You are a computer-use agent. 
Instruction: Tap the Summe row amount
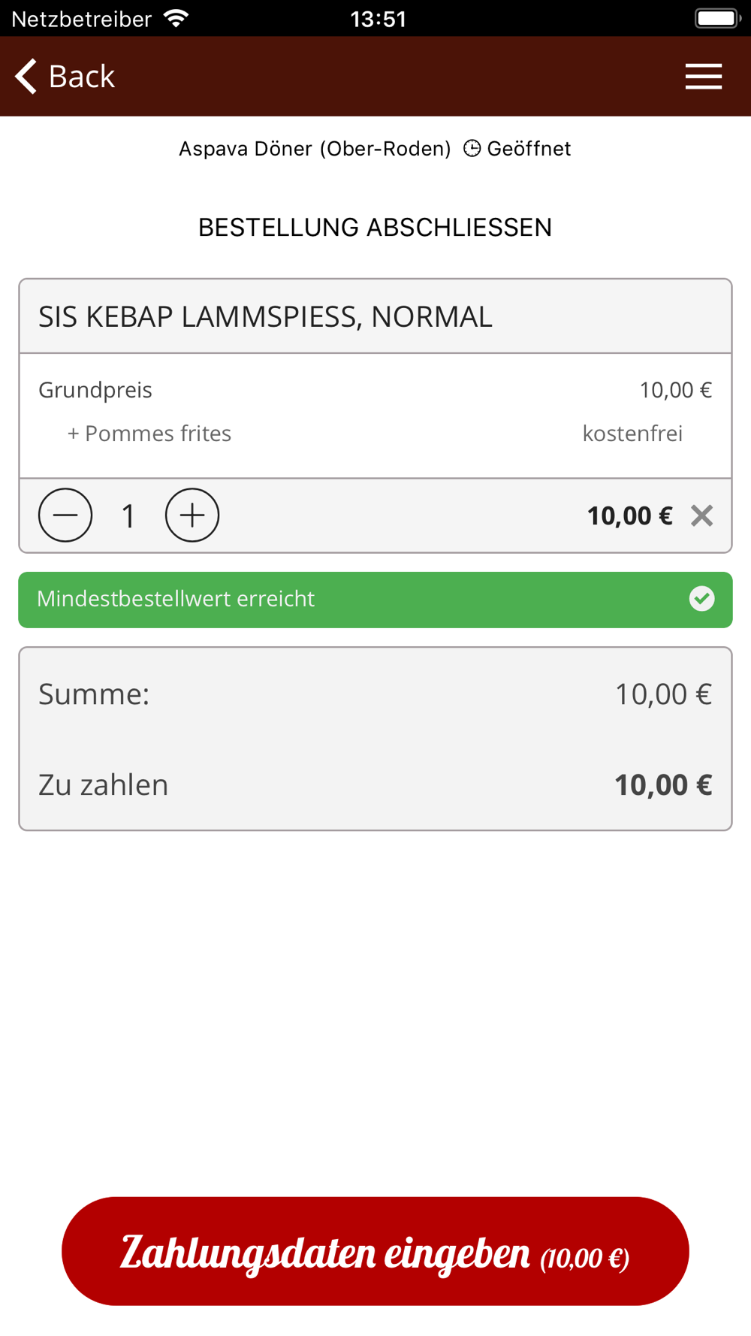(663, 694)
